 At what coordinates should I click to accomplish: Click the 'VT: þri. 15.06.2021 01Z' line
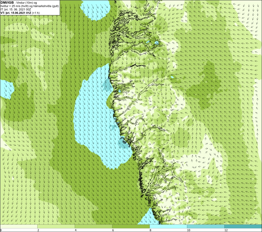16,13
